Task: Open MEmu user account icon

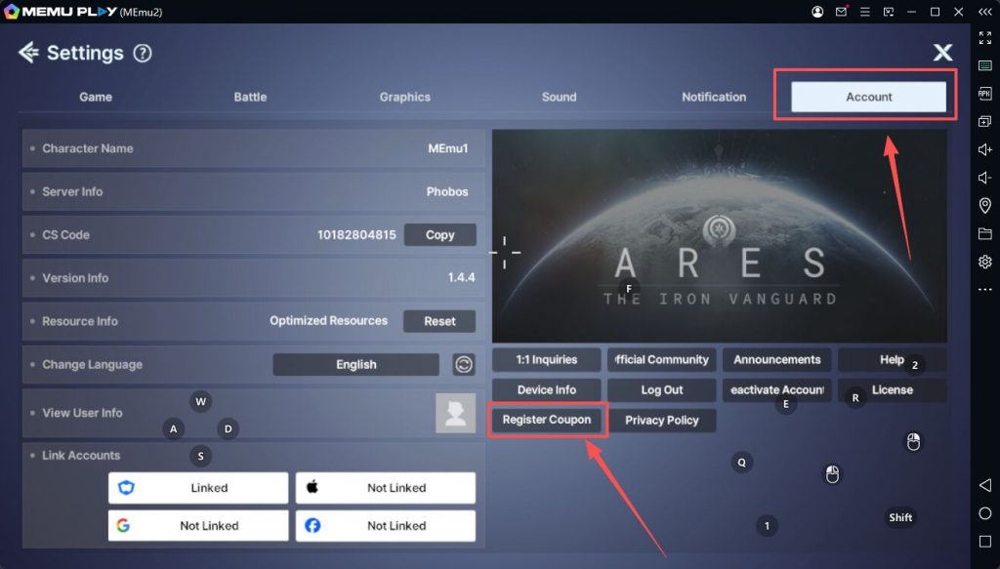Action: (x=817, y=12)
